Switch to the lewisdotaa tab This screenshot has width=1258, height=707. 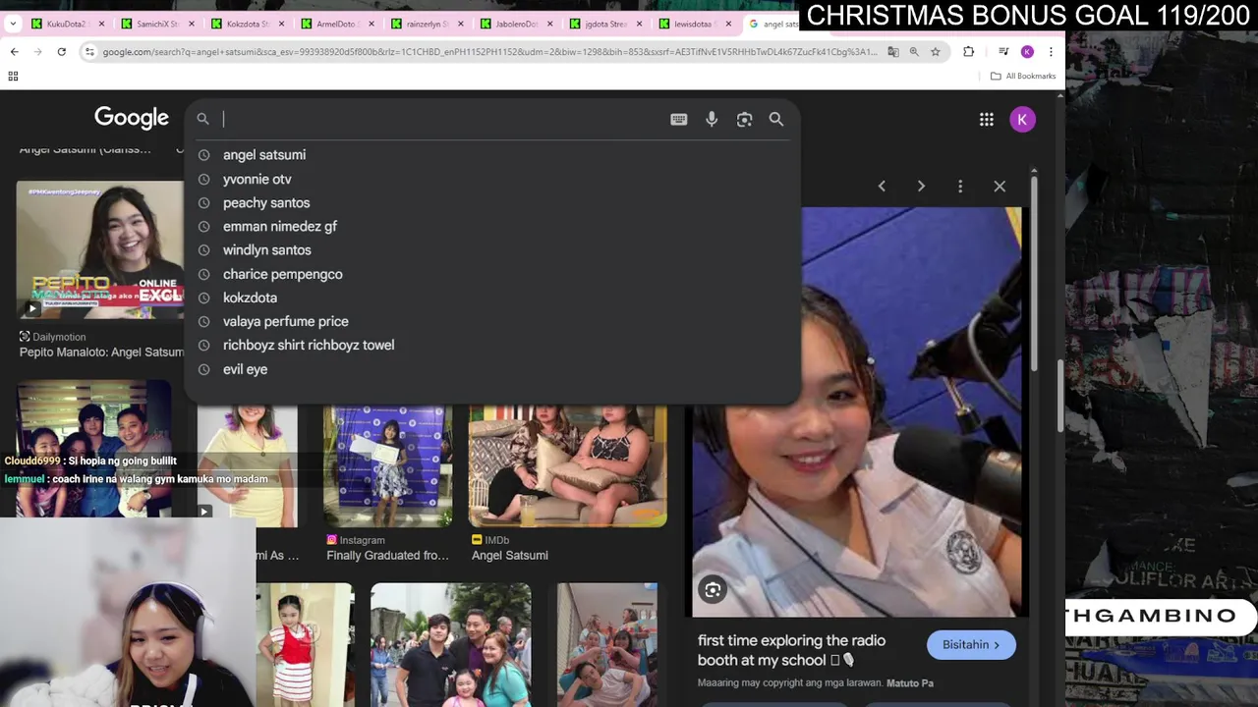click(694, 24)
